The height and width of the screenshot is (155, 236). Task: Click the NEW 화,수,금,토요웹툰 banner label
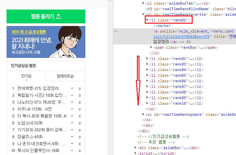[x=29, y=32]
